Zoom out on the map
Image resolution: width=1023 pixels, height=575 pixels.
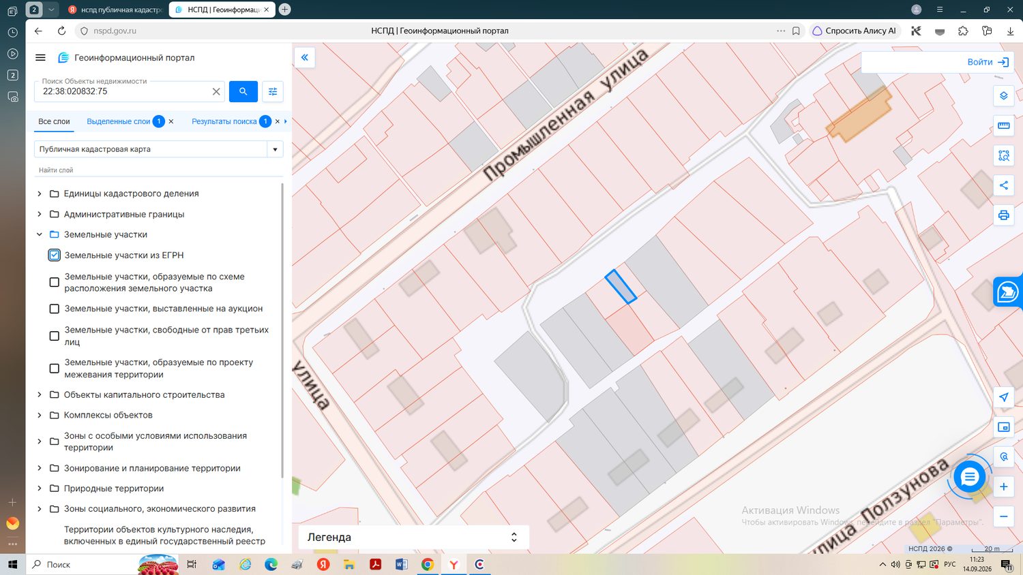click(x=1004, y=516)
